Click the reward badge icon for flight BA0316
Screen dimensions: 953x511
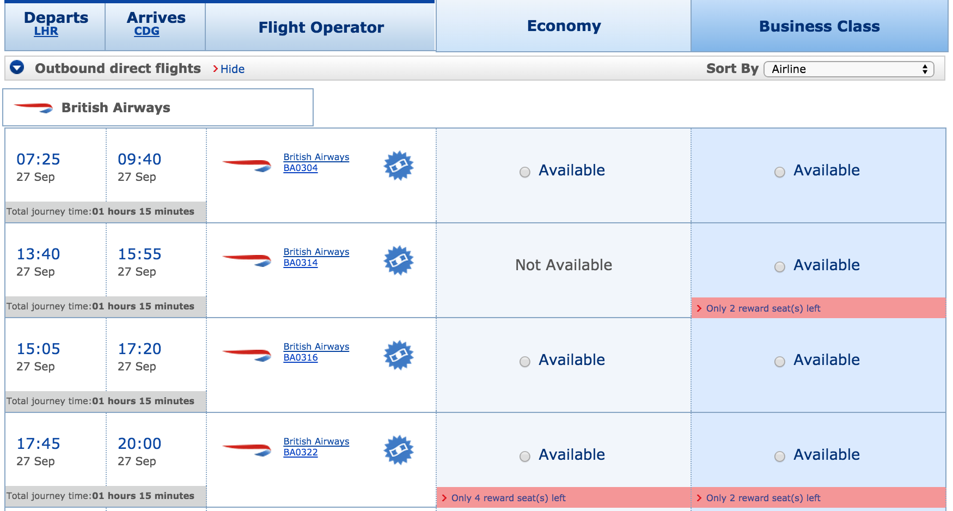pos(399,355)
